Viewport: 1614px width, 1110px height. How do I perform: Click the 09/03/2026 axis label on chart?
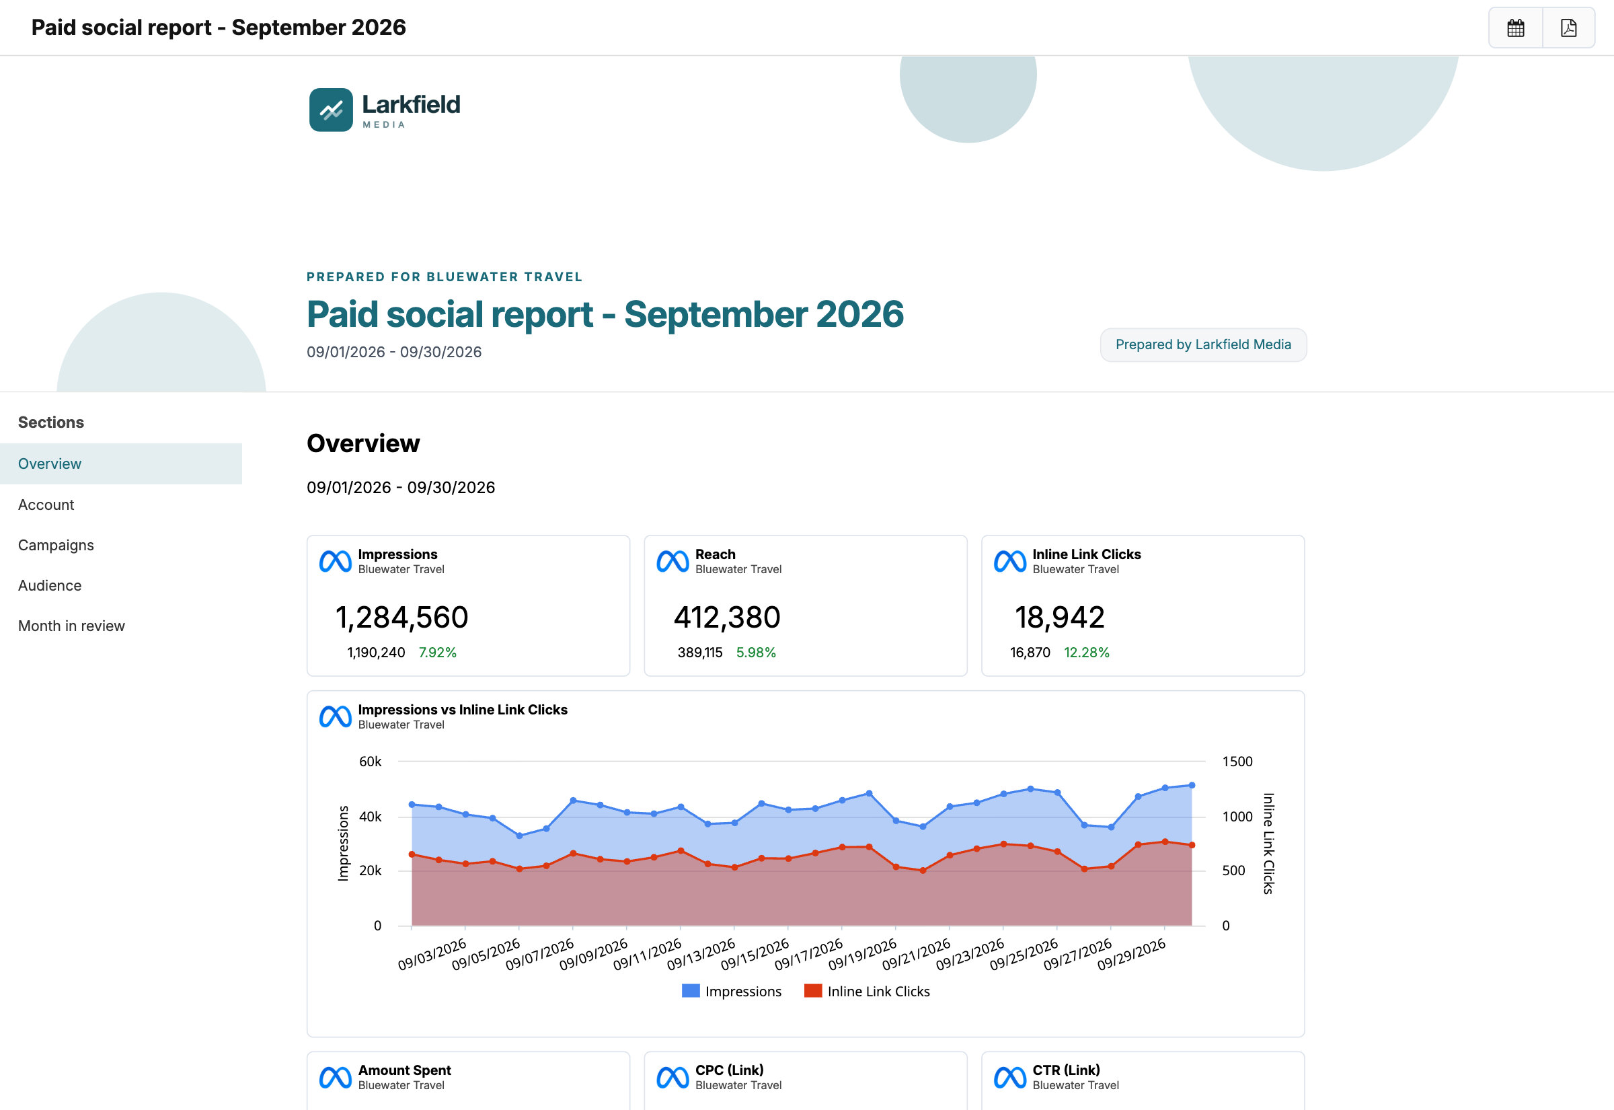click(432, 955)
